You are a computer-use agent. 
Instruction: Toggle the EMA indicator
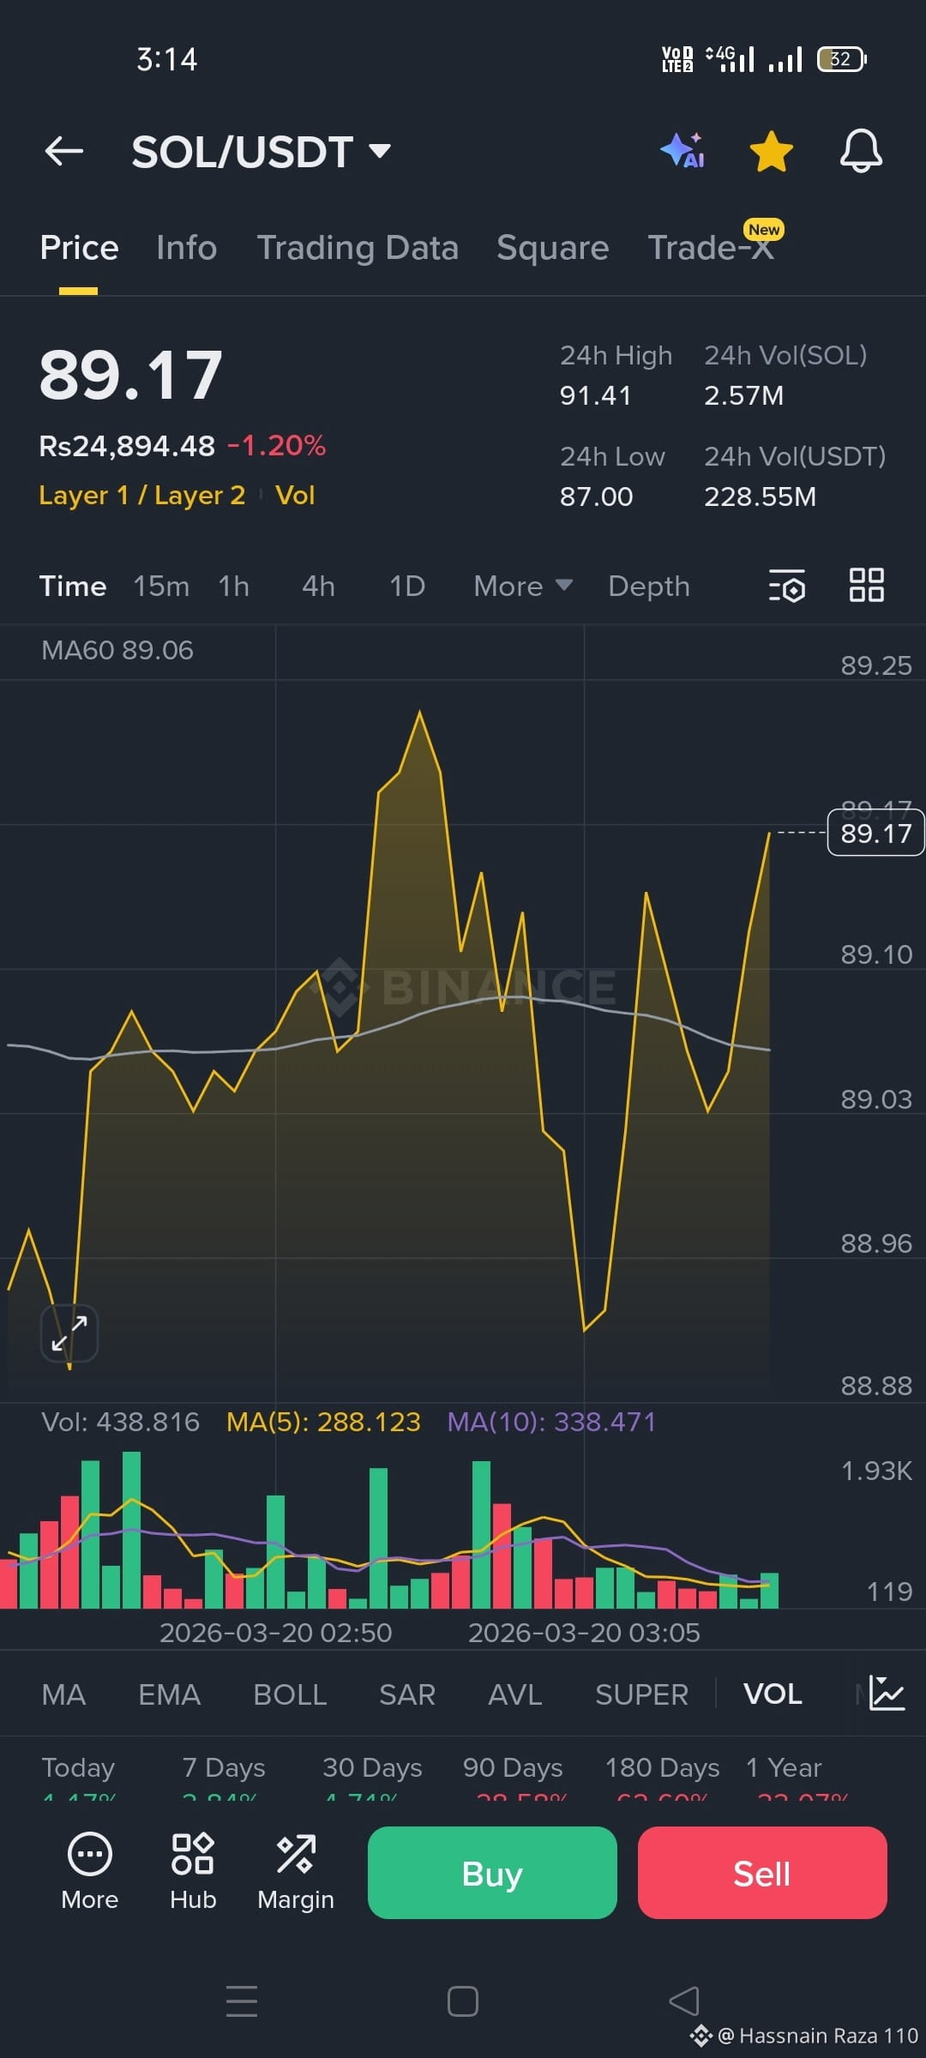(x=169, y=1694)
